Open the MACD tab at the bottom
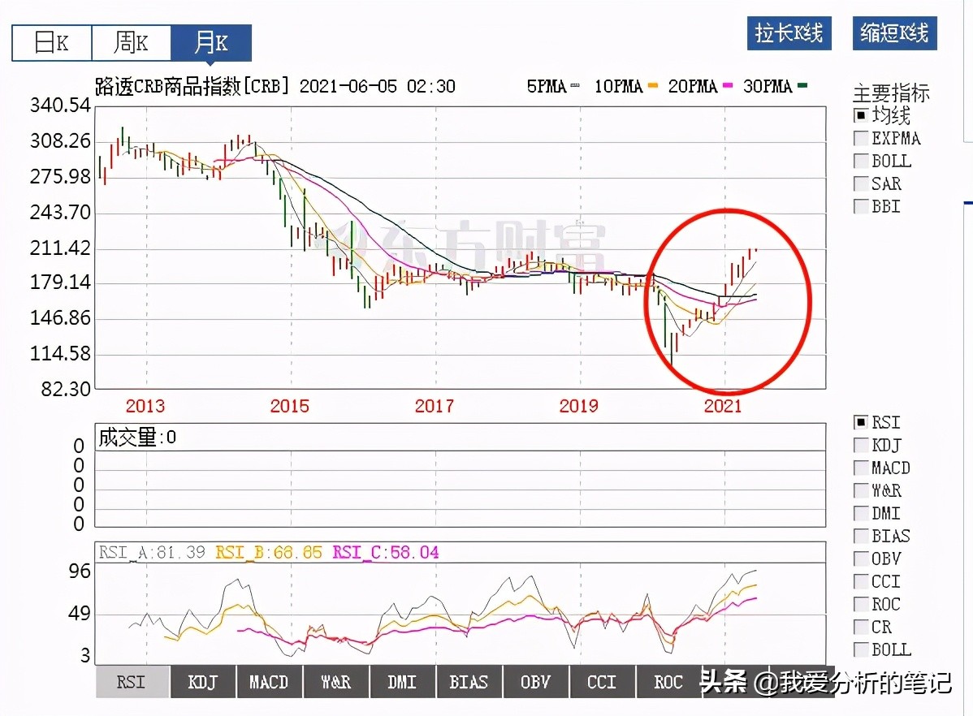This screenshot has width=973, height=716. click(x=269, y=682)
